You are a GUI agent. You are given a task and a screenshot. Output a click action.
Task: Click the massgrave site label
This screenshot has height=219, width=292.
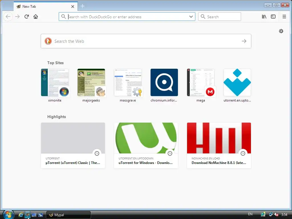(128, 100)
